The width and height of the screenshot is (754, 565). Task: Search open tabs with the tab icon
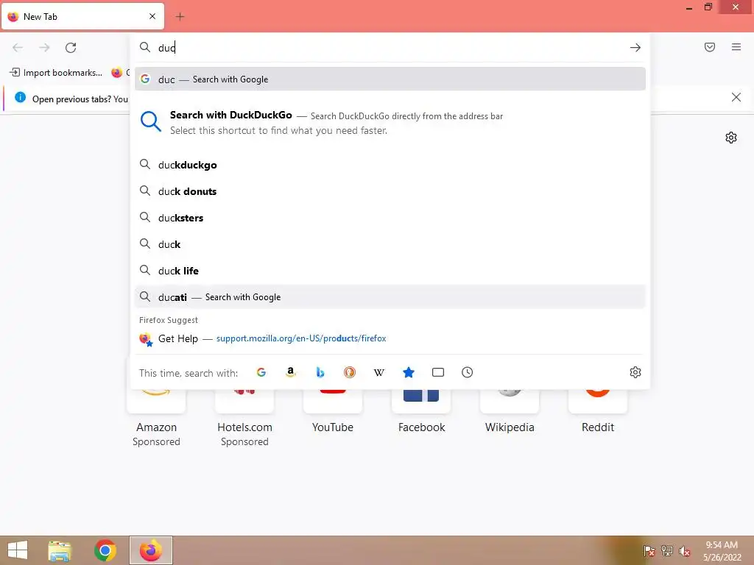(x=437, y=372)
